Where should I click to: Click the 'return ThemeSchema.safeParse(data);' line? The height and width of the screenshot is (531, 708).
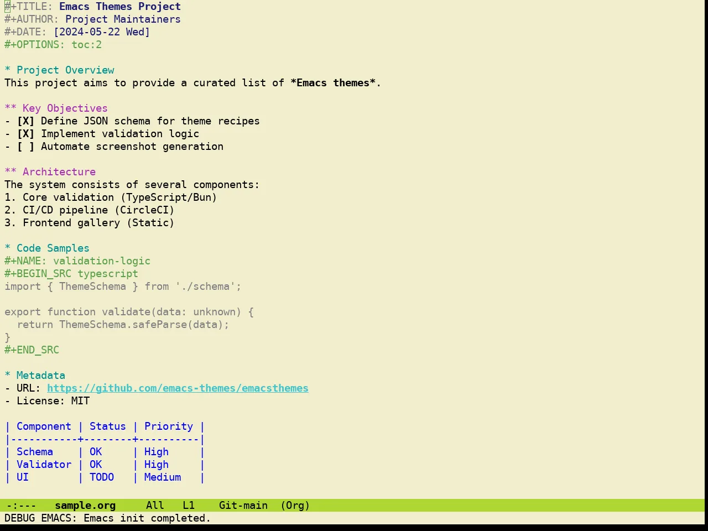(x=123, y=325)
